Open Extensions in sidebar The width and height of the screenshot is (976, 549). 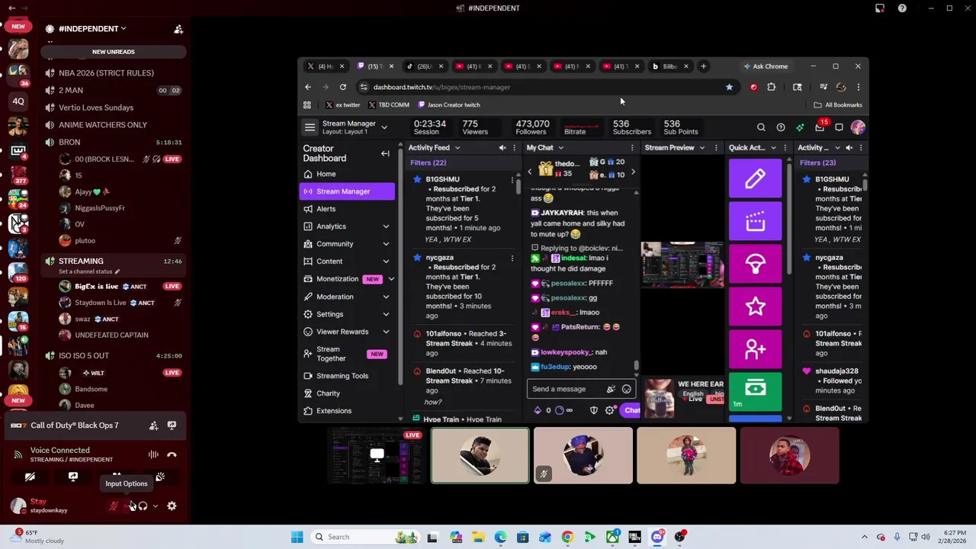click(x=348, y=411)
